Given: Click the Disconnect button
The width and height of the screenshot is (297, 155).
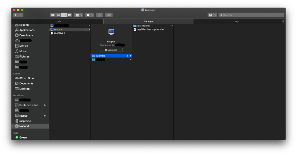Looking at the screenshot, I should point(111,50).
